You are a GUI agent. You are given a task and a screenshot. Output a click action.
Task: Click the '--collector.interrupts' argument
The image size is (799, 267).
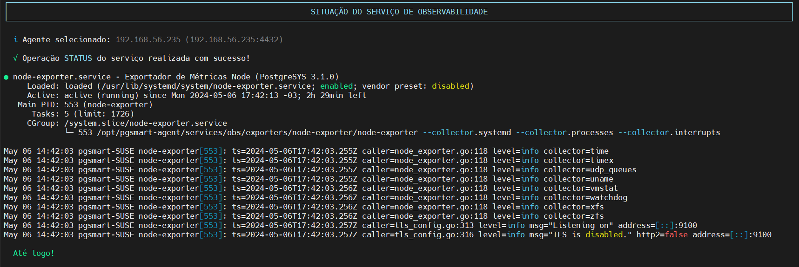pos(669,132)
